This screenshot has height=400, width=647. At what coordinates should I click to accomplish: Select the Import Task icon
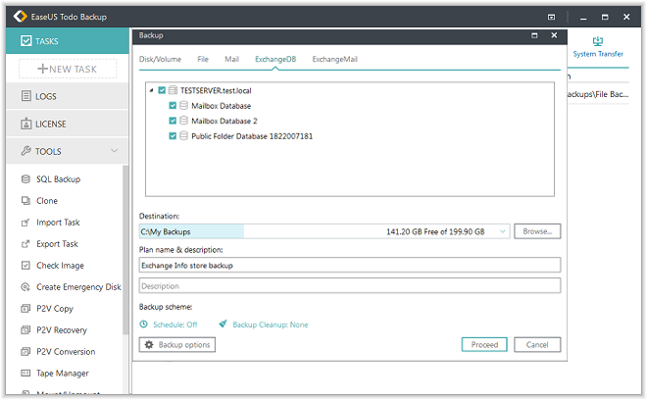[26, 223]
